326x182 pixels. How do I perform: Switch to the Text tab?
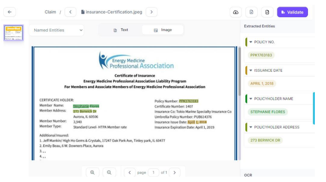point(121,30)
